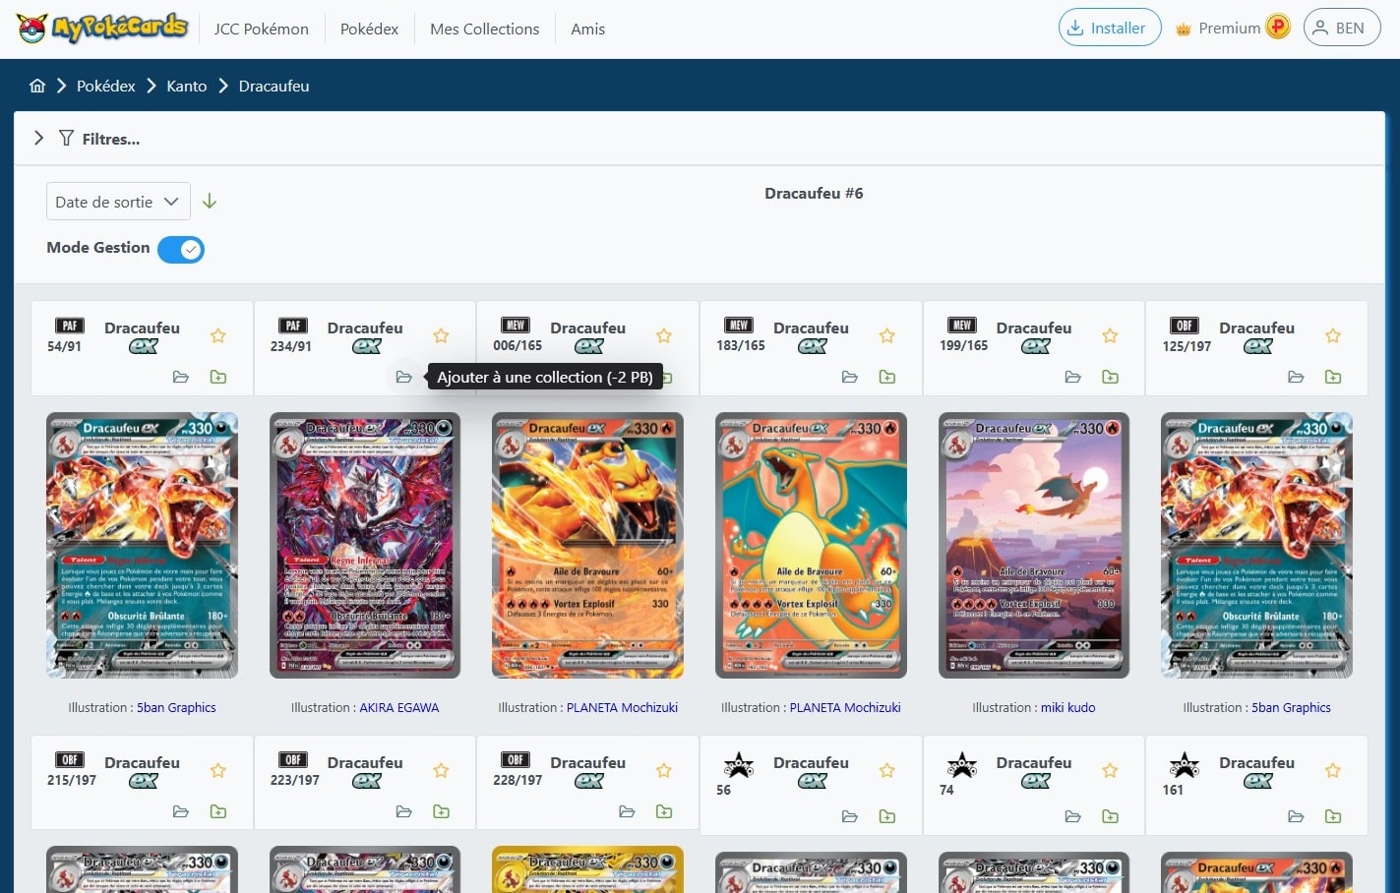This screenshot has width=1400, height=893.
Task: Click the green add-to-collection icon for Dracaufeu 125/197
Action: click(x=1333, y=377)
